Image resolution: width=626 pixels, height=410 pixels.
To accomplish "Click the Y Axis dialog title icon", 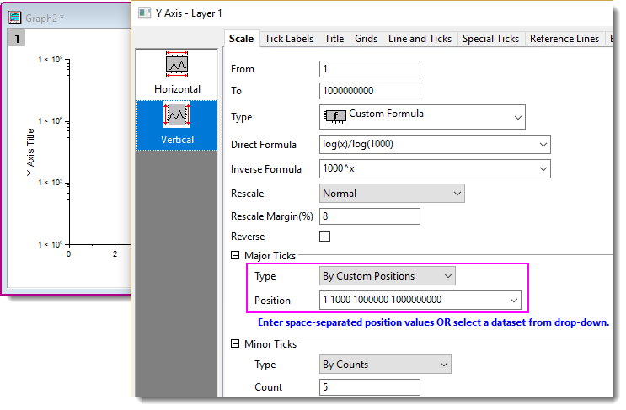I will (143, 13).
